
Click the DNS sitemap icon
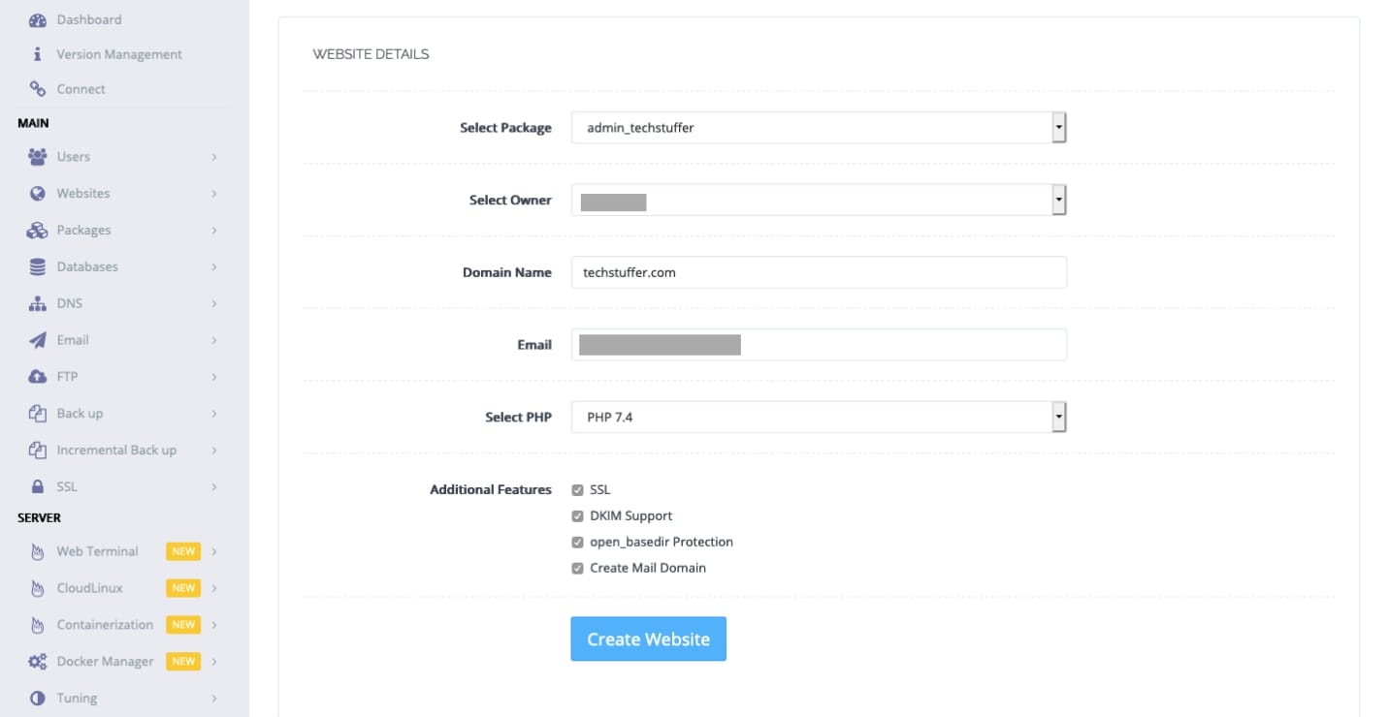[x=38, y=303]
